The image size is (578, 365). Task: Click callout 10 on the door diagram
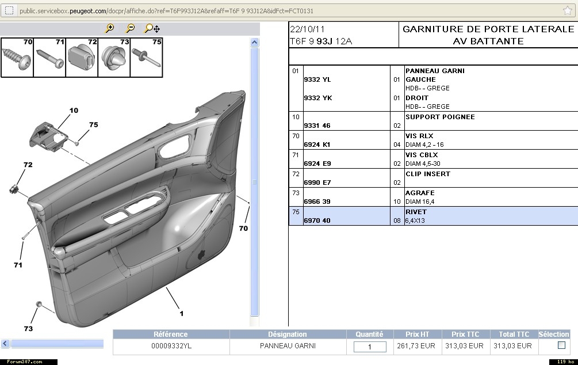pos(74,110)
